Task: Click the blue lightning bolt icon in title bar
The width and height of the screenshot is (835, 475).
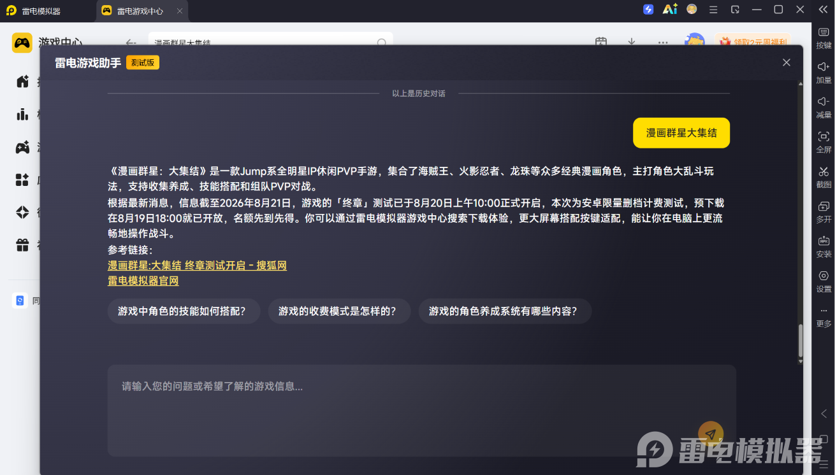Action: coord(648,10)
